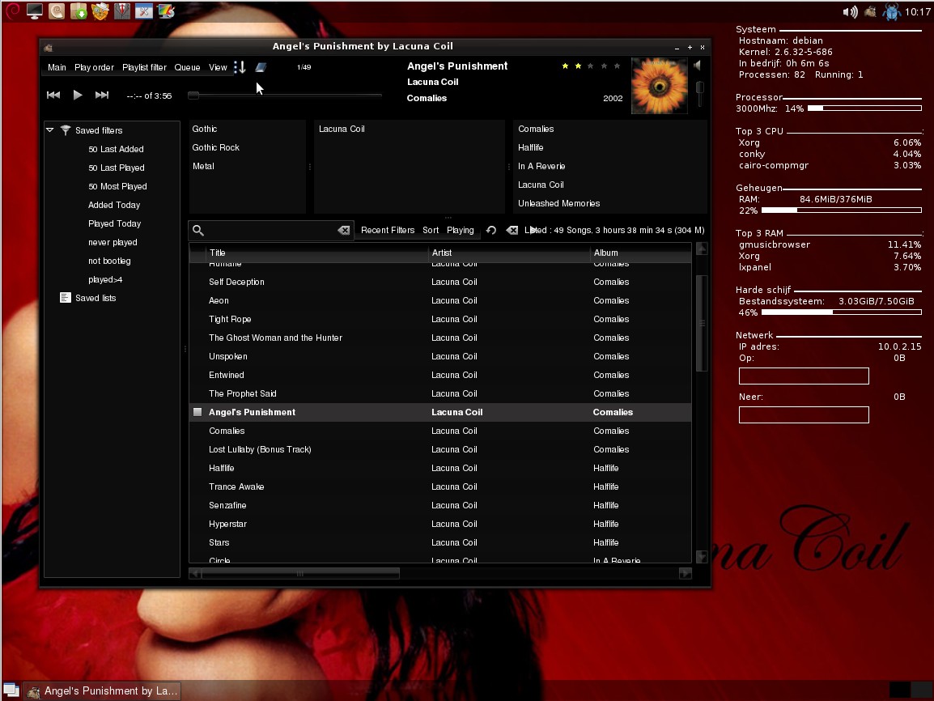Click the Sort button
Image resolution: width=934 pixels, height=701 pixels.
click(x=431, y=230)
